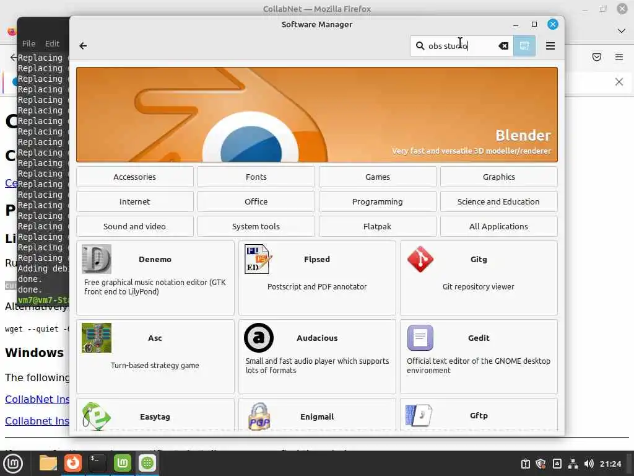Open the Software Manager hamburger menu
The height and width of the screenshot is (476, 634).
click(550, 46)
